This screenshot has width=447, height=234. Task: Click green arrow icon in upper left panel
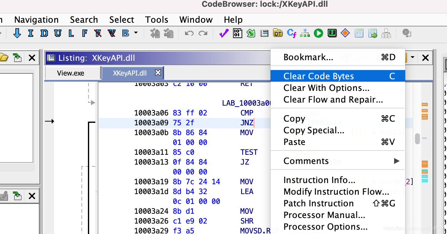pos(18,57)
